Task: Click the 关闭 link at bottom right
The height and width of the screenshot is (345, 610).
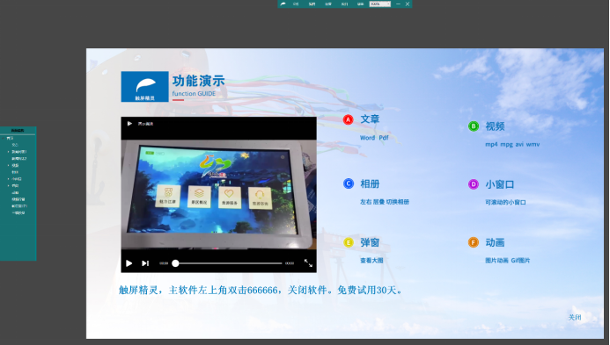Action: click(575, 318)
